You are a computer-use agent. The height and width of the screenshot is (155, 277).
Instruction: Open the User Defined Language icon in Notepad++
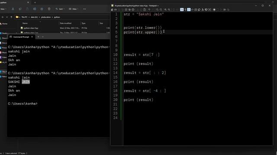192,9
